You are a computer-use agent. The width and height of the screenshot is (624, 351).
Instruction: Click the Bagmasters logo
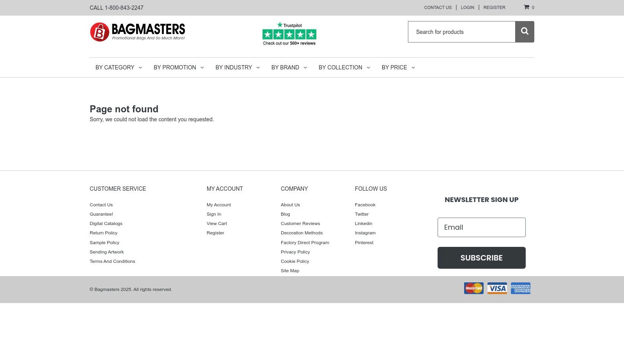137,32
